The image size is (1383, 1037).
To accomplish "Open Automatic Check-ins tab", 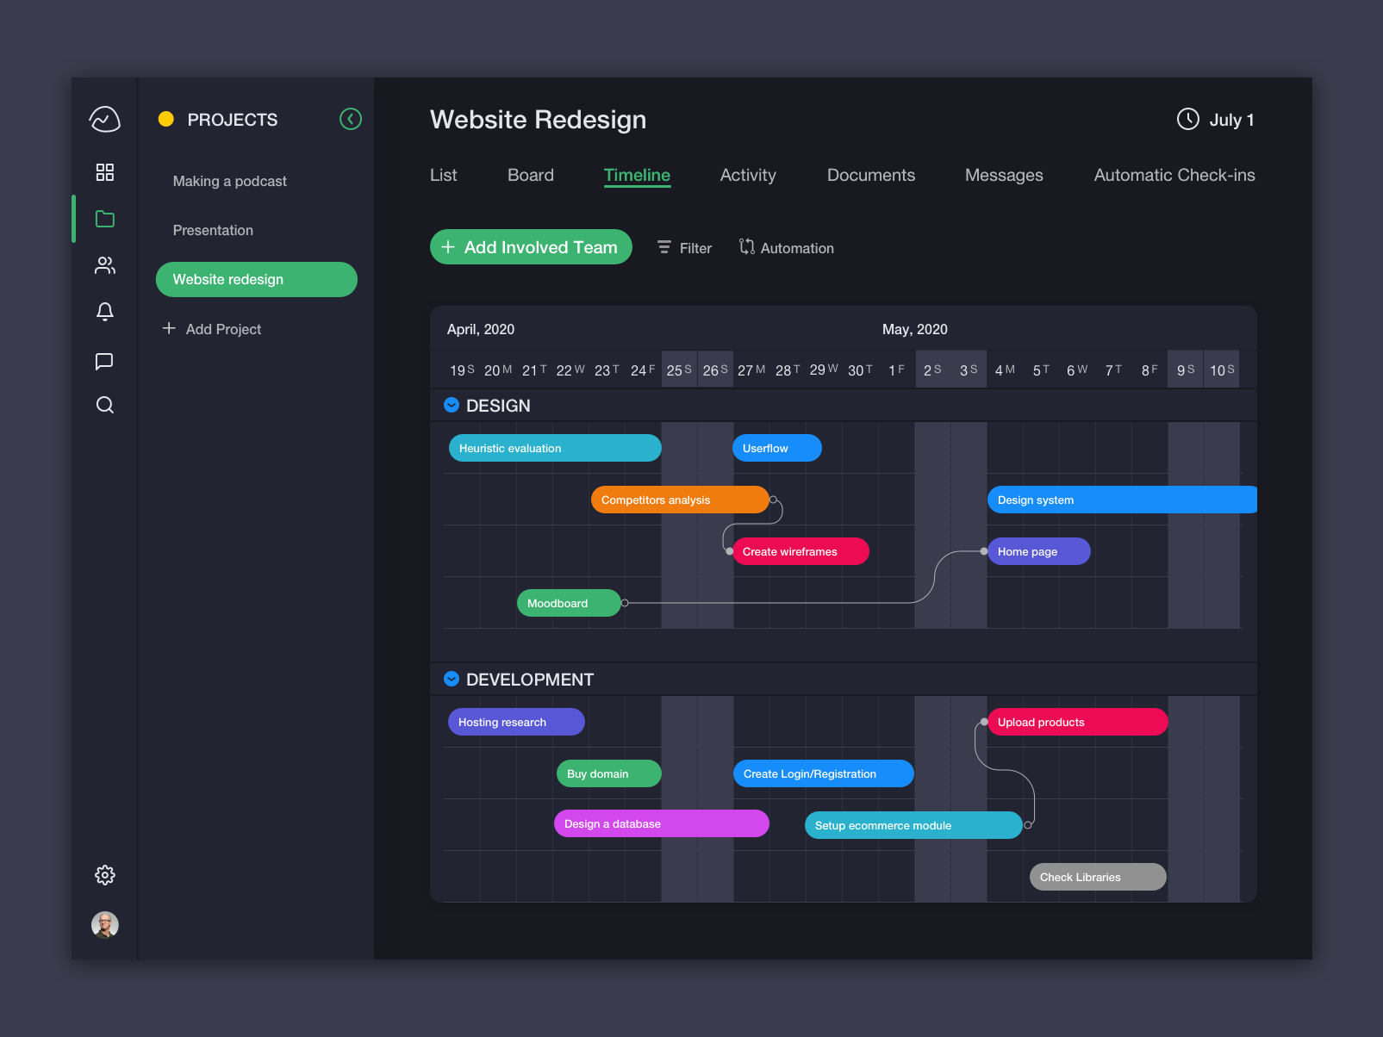I will click(x=1174, y=175).
